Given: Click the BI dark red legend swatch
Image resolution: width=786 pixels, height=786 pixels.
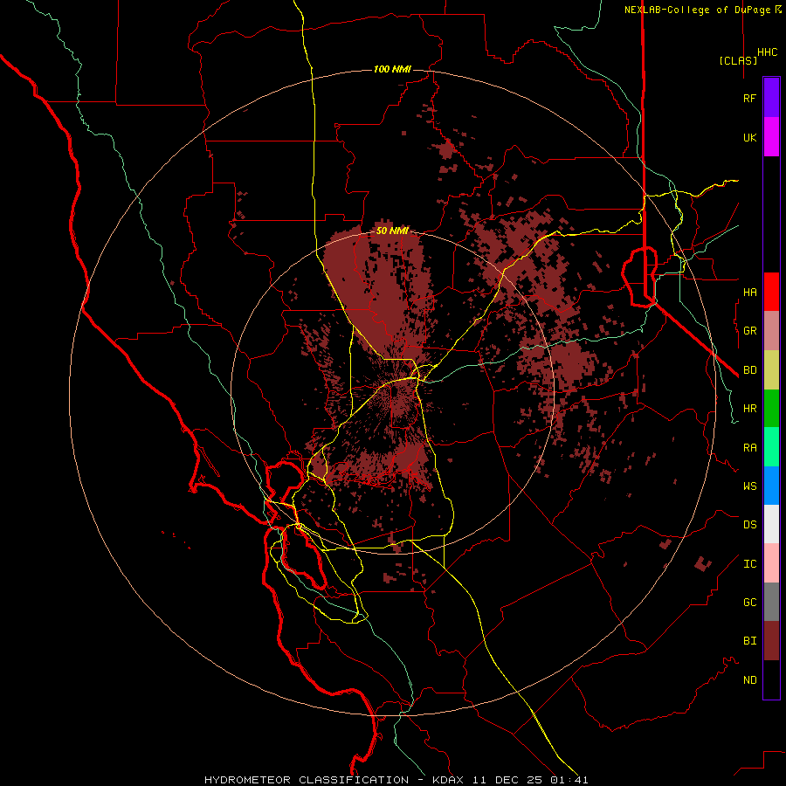Looking at the screenshot, I should [x=771, y=641].
